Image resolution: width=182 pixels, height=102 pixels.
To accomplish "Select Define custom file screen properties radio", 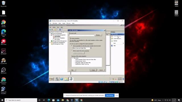I will tap(72, 51).
